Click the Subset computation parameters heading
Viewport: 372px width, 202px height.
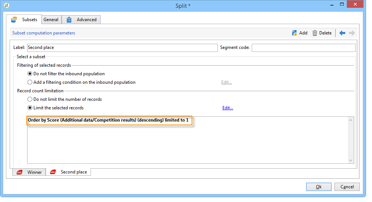click(x=44, y=33)
